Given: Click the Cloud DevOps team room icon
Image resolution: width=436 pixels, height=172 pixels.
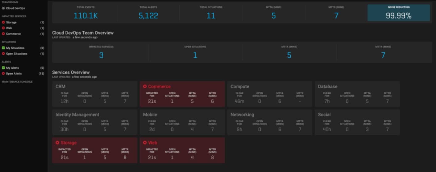Looking at the screenshot, I should pyautogui.click(x=3, y=8).
